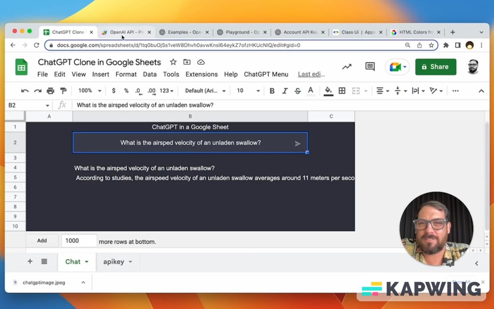Open the zoom level 100% dropdown
The image size is (494, 309).
pos(90,91)
